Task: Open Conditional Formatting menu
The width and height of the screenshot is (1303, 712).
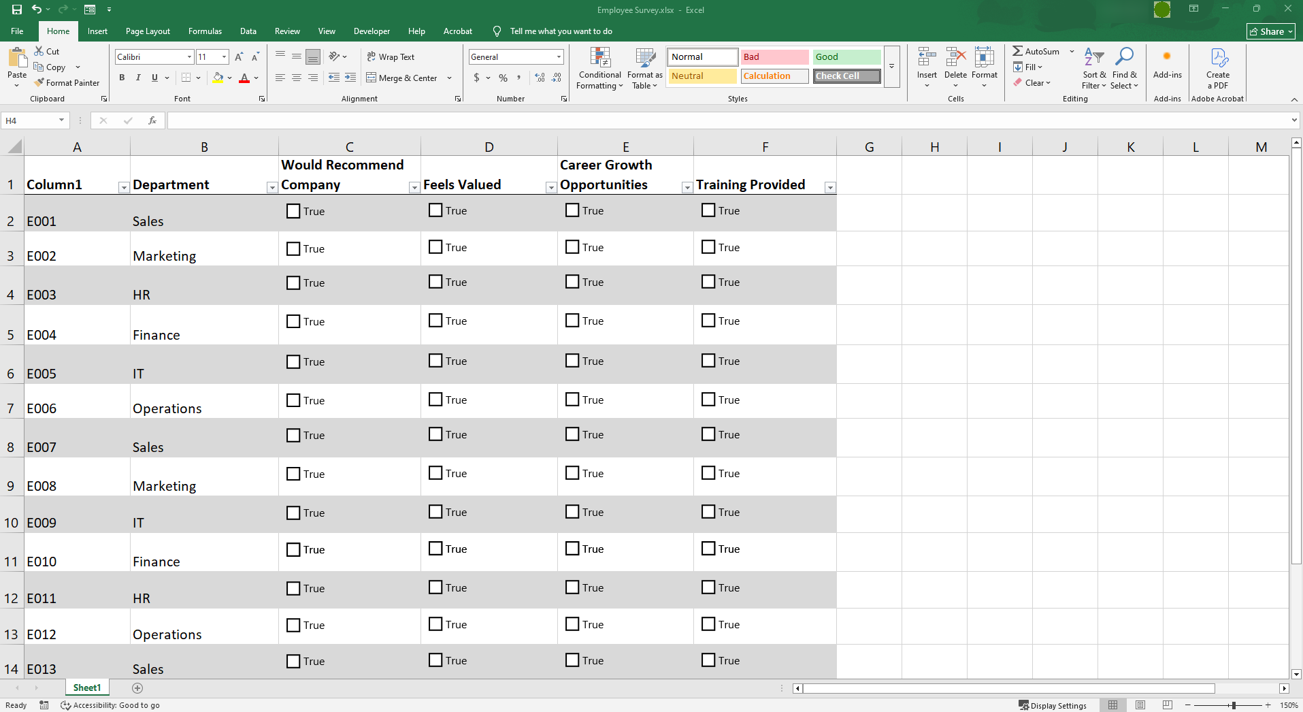Action: pyautogui.click(x=599, y=68)
